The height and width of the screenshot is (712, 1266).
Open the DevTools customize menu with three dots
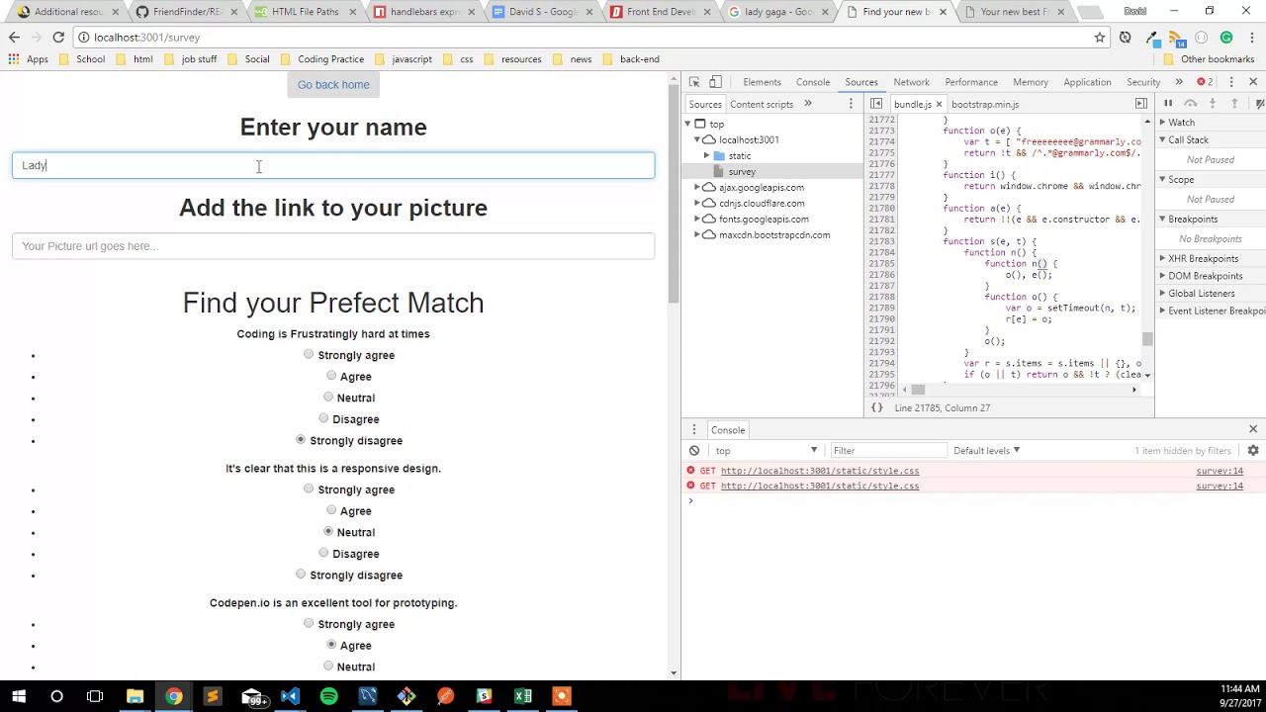point(1231,82)
